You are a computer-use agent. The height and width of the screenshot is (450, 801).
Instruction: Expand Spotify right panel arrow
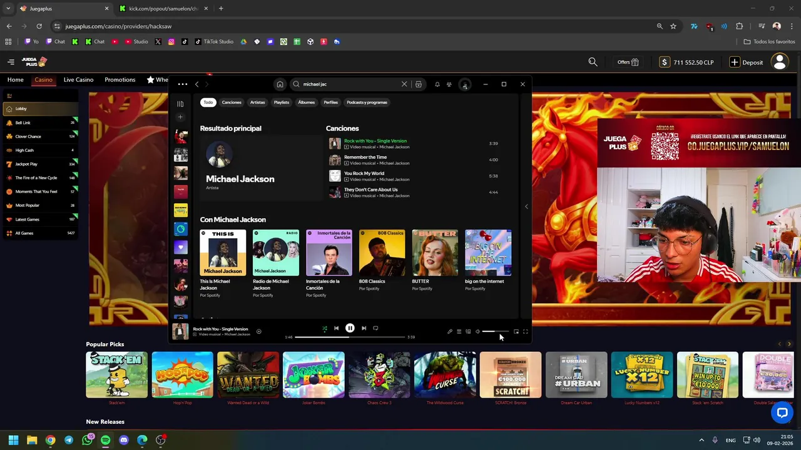[x=526, y=206]
